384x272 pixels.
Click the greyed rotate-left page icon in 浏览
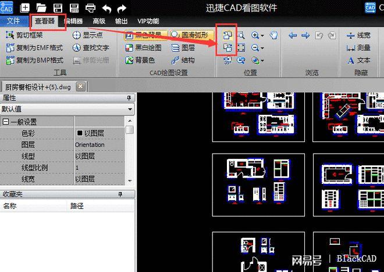[x=319, y=35]
